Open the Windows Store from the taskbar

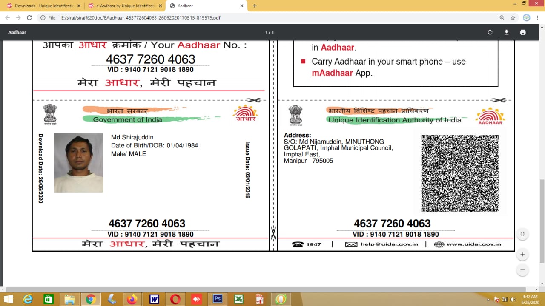tap(49, 299)
